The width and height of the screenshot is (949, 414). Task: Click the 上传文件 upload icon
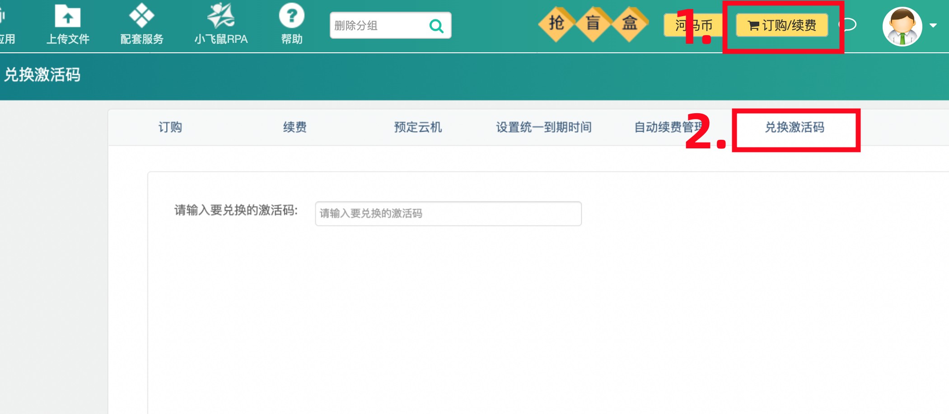click(x=68, y=17)
